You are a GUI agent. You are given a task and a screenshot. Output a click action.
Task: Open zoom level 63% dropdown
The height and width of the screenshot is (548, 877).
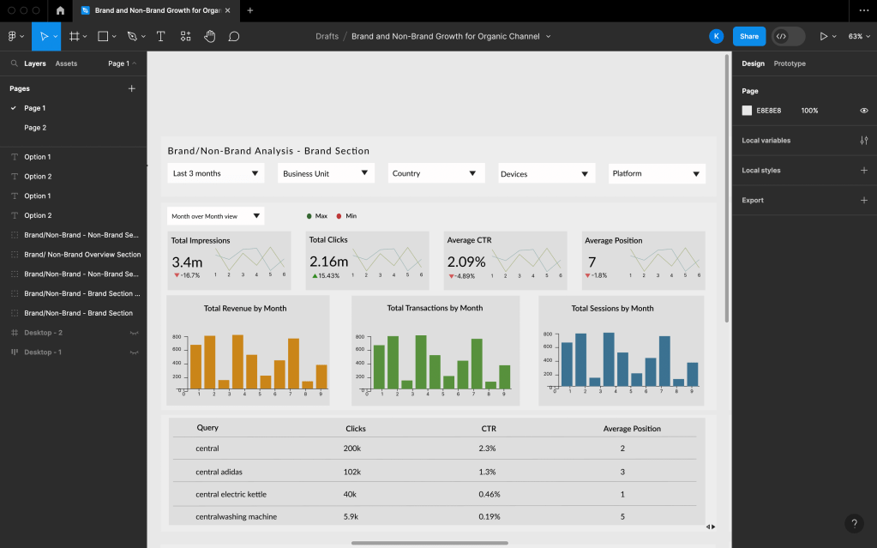click(x=858, y=36)
